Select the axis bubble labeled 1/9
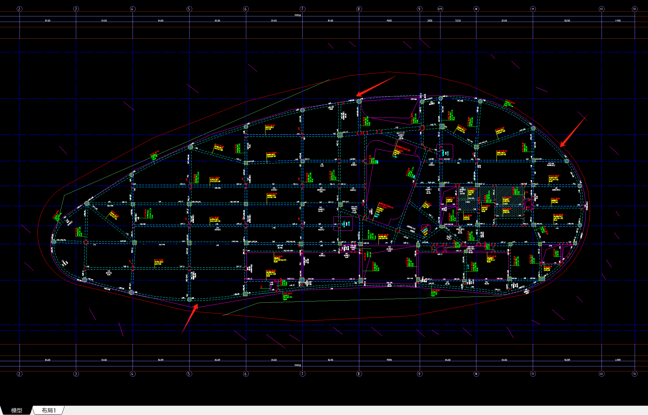 coord(440,9)
